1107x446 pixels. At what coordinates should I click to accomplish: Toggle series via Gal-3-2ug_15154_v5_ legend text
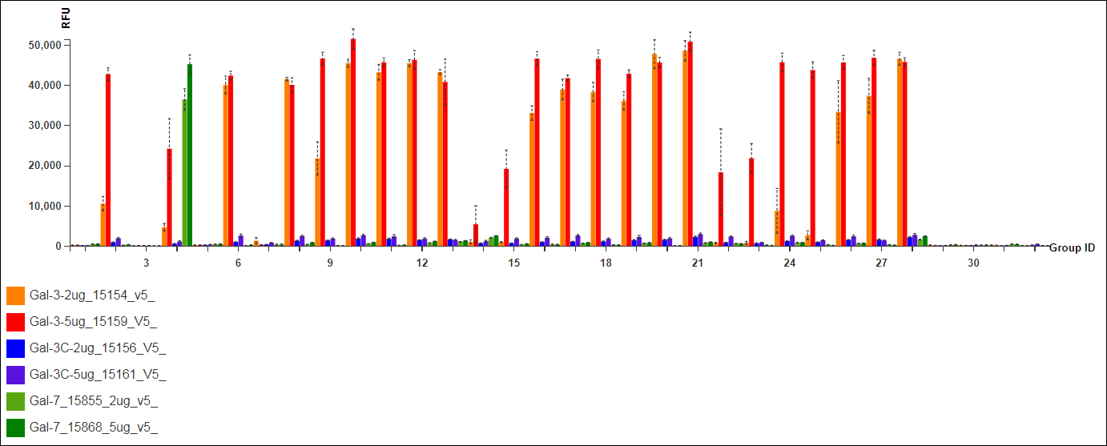click(92, 295)
